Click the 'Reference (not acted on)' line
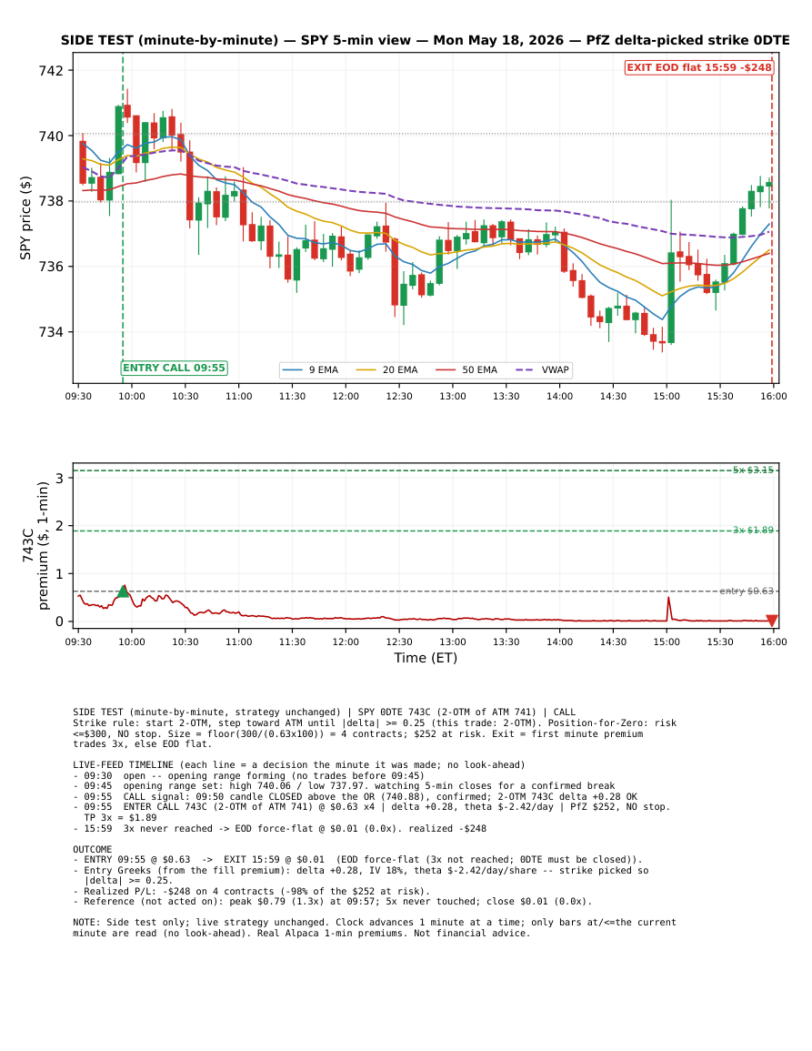 point(332,902)
